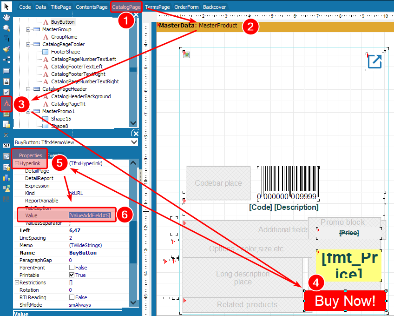394x316 pixels.
Task: Select the Text (A) object tool
Action: click(7, 103)
